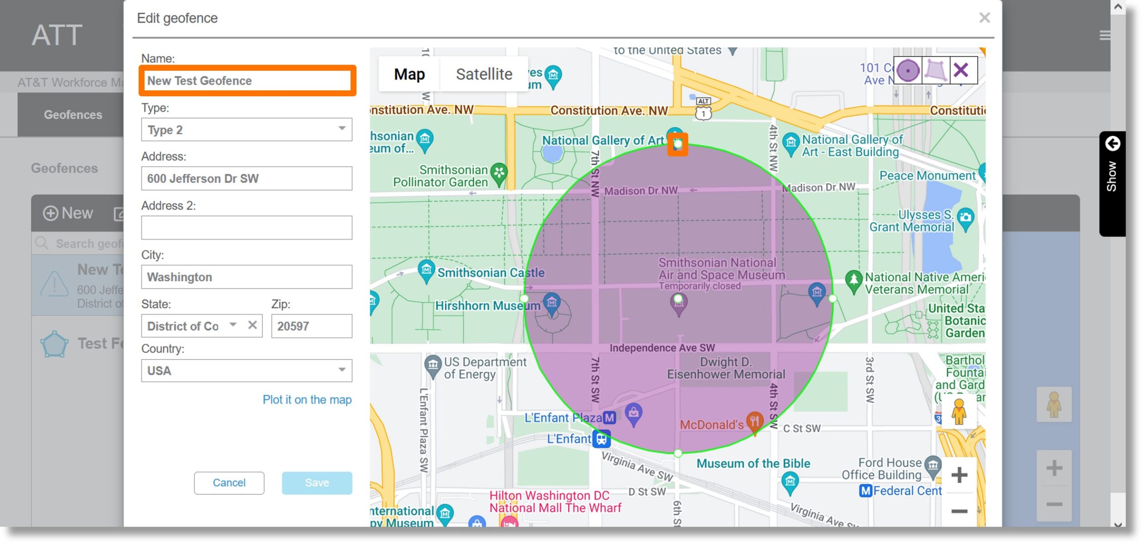1142x543 pixels.
Task: Expand the State field dropdown
Action: (x=233, y=325)
